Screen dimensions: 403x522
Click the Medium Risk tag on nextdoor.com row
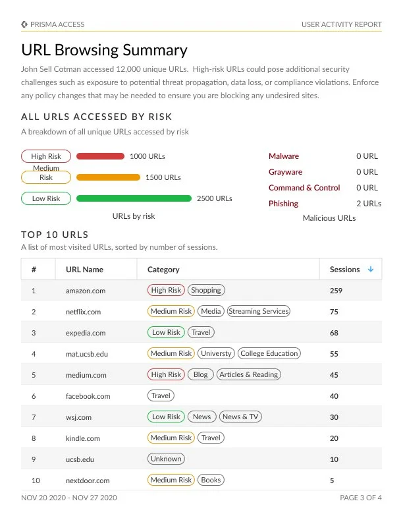[171, 480]
